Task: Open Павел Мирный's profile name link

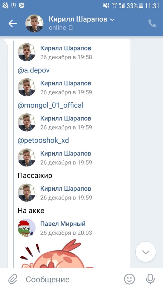Action: click(x=63, y=224)
